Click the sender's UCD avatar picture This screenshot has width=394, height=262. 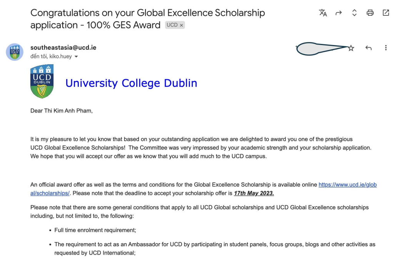tap(15, 52)
